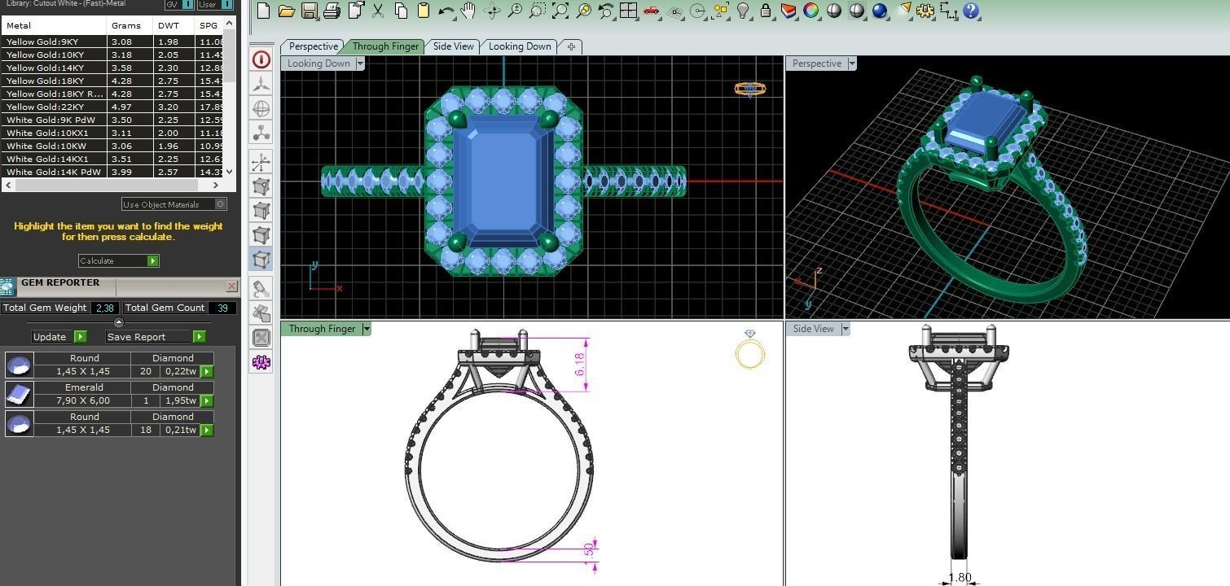Image resolution: width=1230 pixels, height=586 pixels.
Task: Click the Update button
Action: 59,336
